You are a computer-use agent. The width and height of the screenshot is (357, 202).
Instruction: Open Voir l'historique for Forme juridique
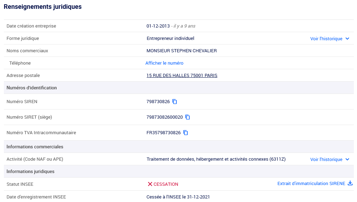pyautogui.click(x=326, y=39)
